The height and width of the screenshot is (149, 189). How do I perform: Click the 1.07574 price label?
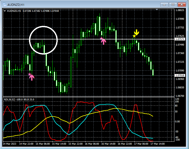[x=180, y=39]
